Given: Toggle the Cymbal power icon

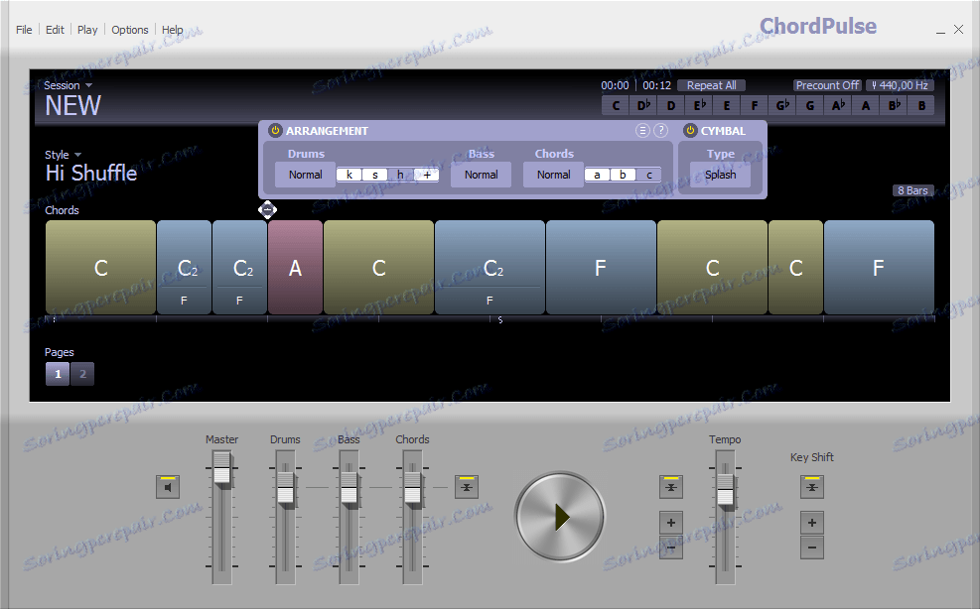Looking at the screenshot, I should (690, 131).
